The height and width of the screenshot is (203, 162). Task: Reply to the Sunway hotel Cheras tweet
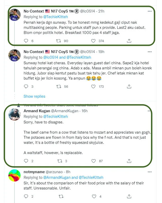[x=26, y=86]
